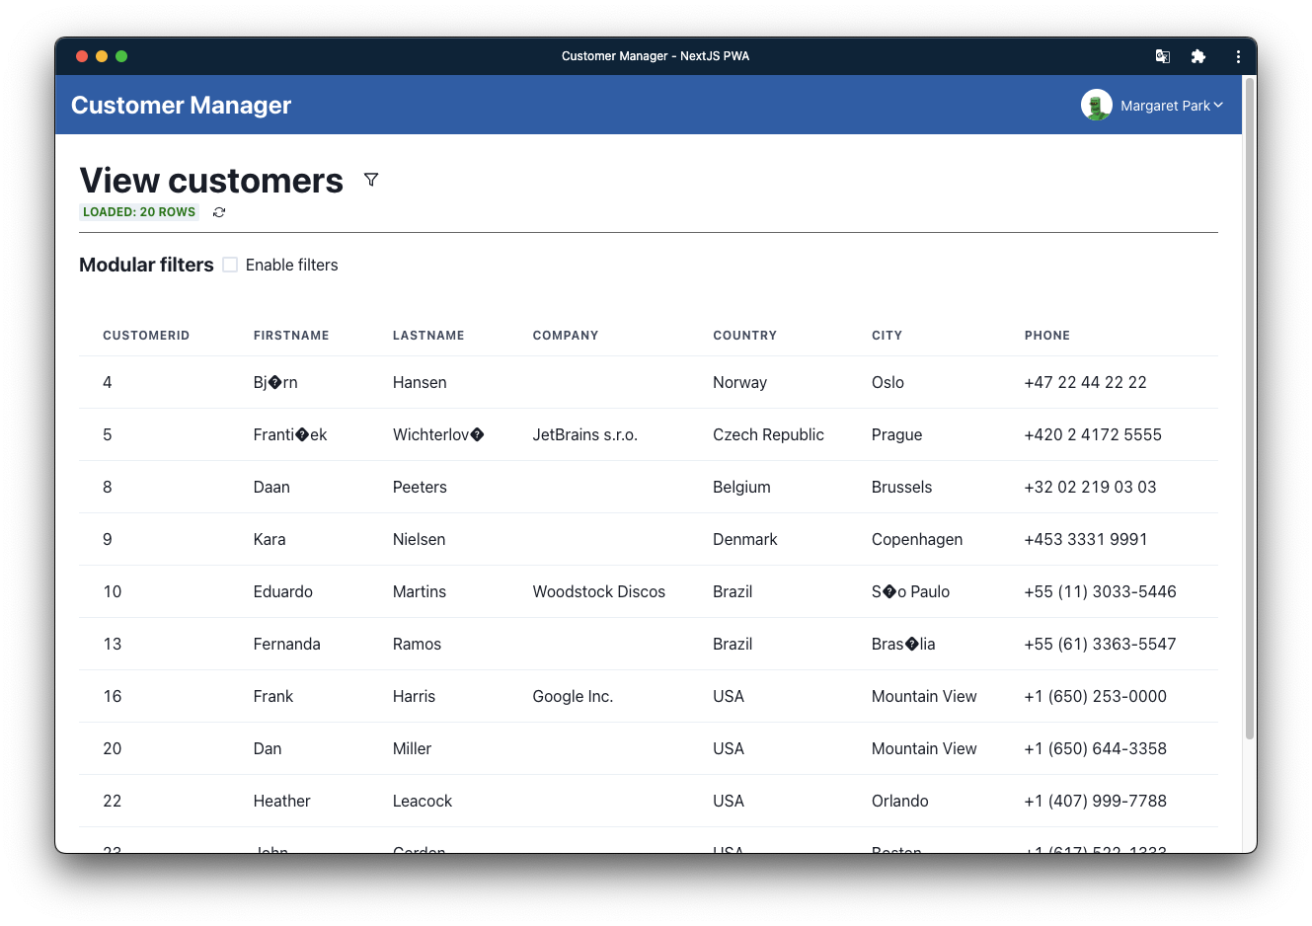Click the Copenhagen city cell
Viewport: 1312px width, 926px height.
pyautogui.click(x=917, y=539)
